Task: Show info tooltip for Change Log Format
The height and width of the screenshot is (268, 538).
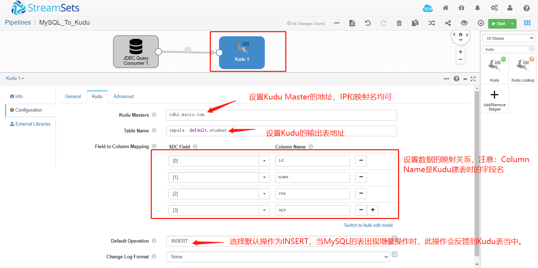Action: [154, 257]
